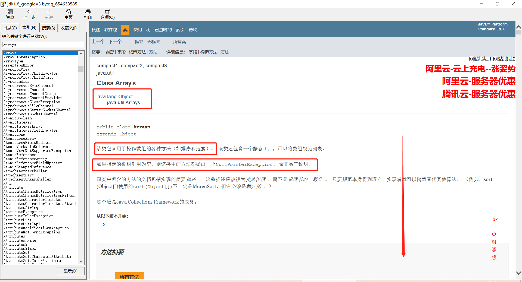Viewport: 522px width, 282px height.
Task: Select AssertionError in the index list
Action: click(19, 65)
